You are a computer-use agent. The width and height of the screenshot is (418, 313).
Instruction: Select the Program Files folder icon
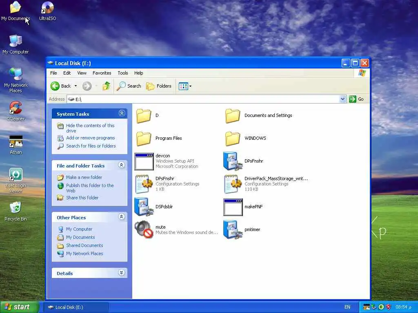click(144, 139)
